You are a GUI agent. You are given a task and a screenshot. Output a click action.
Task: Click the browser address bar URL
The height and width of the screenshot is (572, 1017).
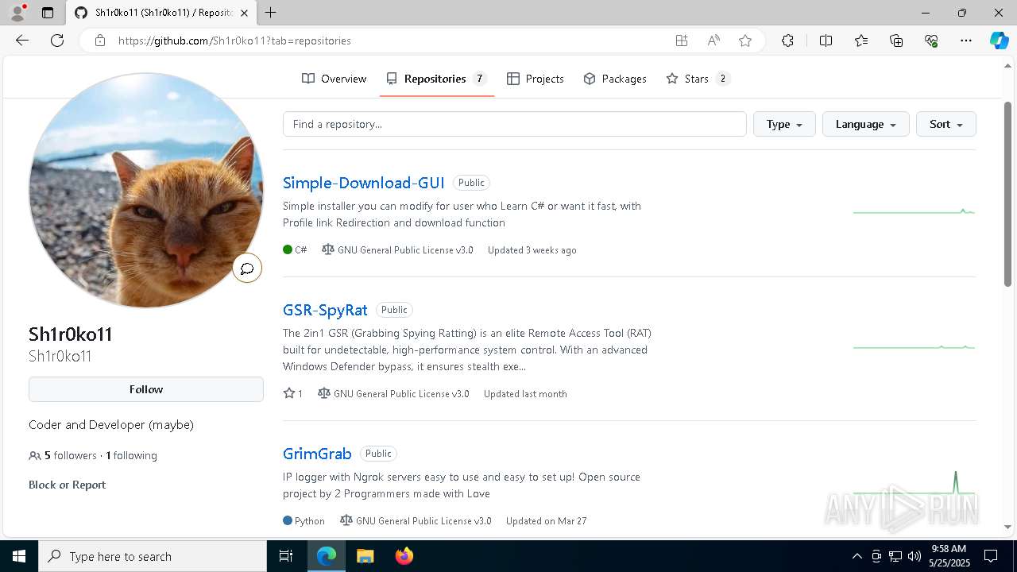pyautogui.click(x=234, y=41)
